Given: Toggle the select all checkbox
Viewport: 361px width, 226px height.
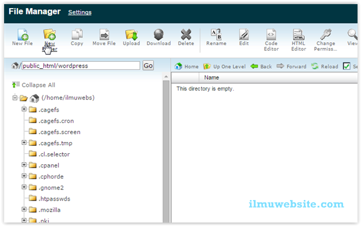Looking at the screenshot, I should [x=347, y=66].
